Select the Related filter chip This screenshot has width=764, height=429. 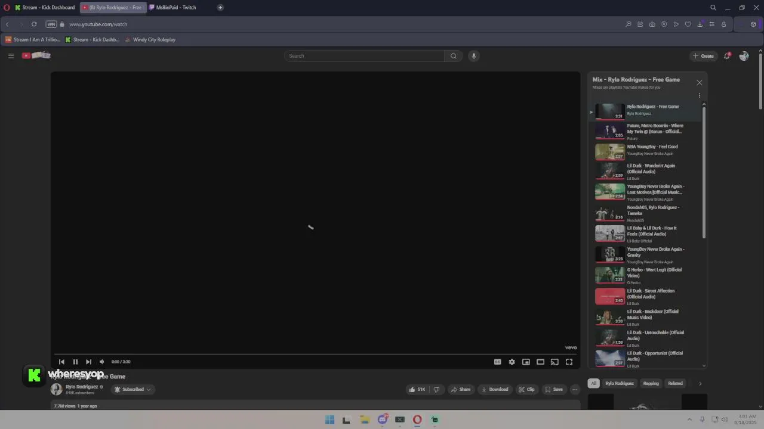(676, 383)
